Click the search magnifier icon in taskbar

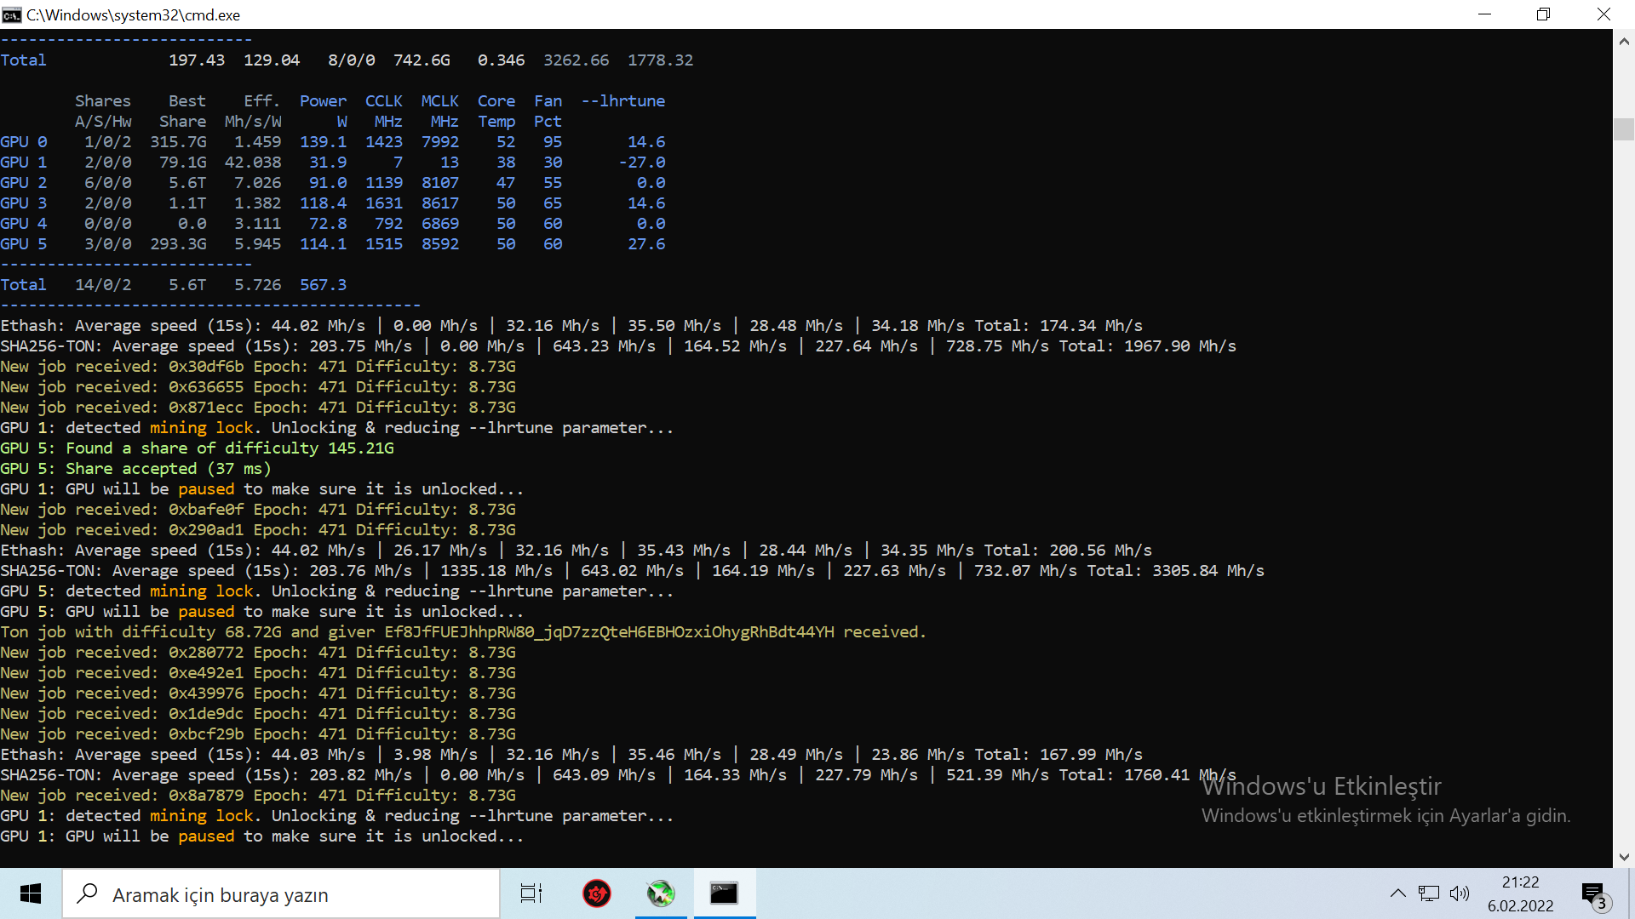87,893
